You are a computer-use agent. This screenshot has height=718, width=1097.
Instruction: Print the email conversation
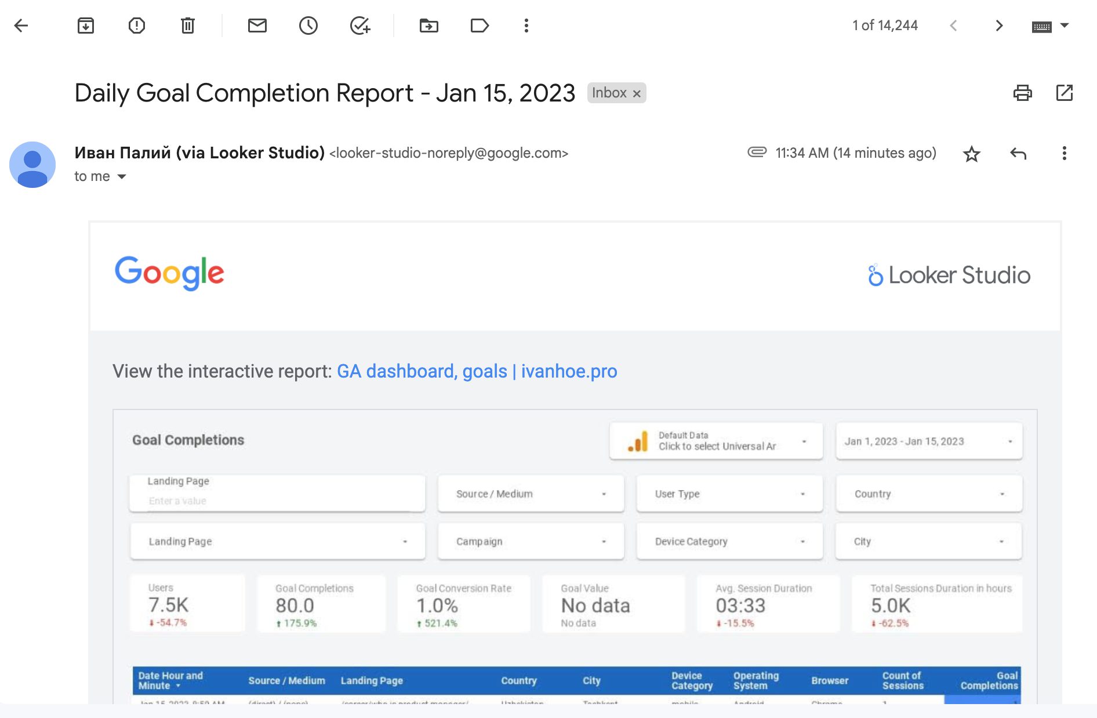pos(1022,93)
